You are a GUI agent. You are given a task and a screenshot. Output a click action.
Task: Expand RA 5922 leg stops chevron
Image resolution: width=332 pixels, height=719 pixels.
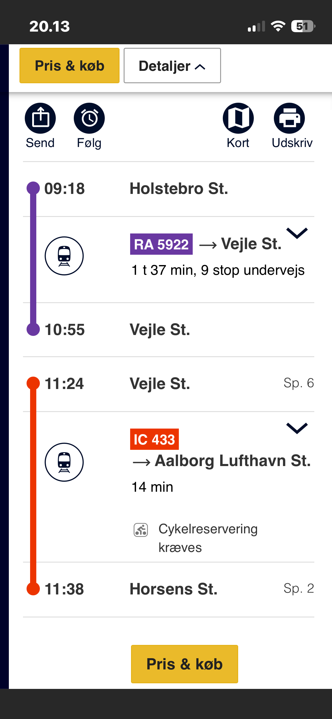pos(297,233)
